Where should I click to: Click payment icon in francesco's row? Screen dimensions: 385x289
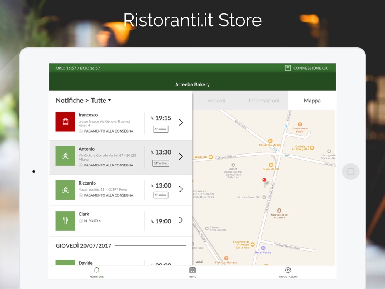tap(80, 131)
